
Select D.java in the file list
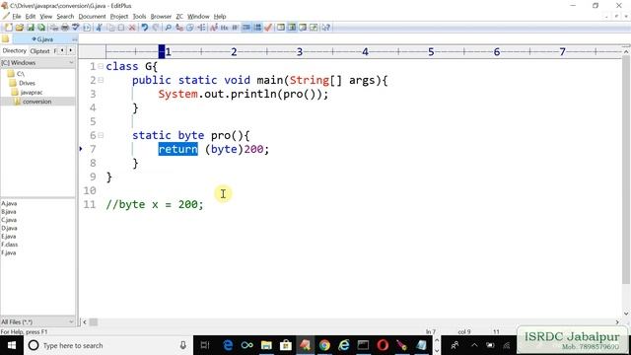(x=9, y=228)
